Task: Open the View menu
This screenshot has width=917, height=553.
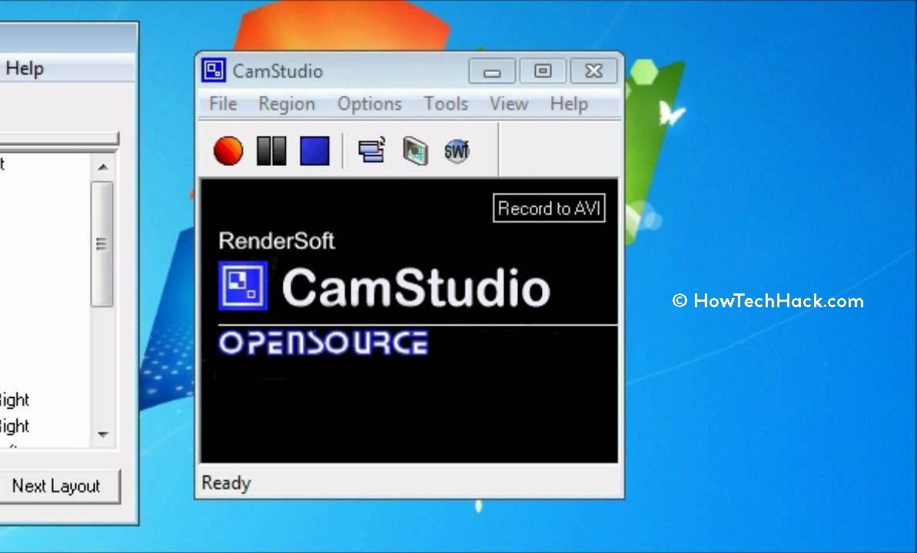Action: [x=508, y=104]
